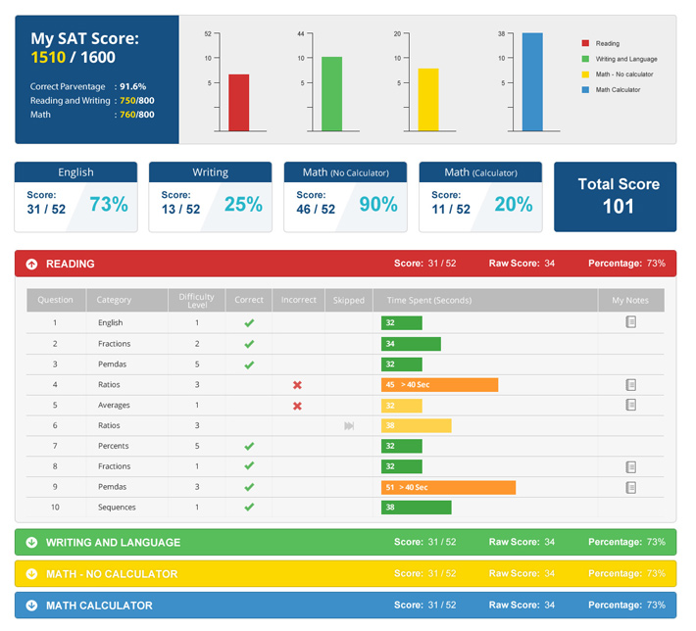Click the Total Score 101 box
The height and width of the screenshot is (631, 696).
pyautogui.click(x=616, y=197)
